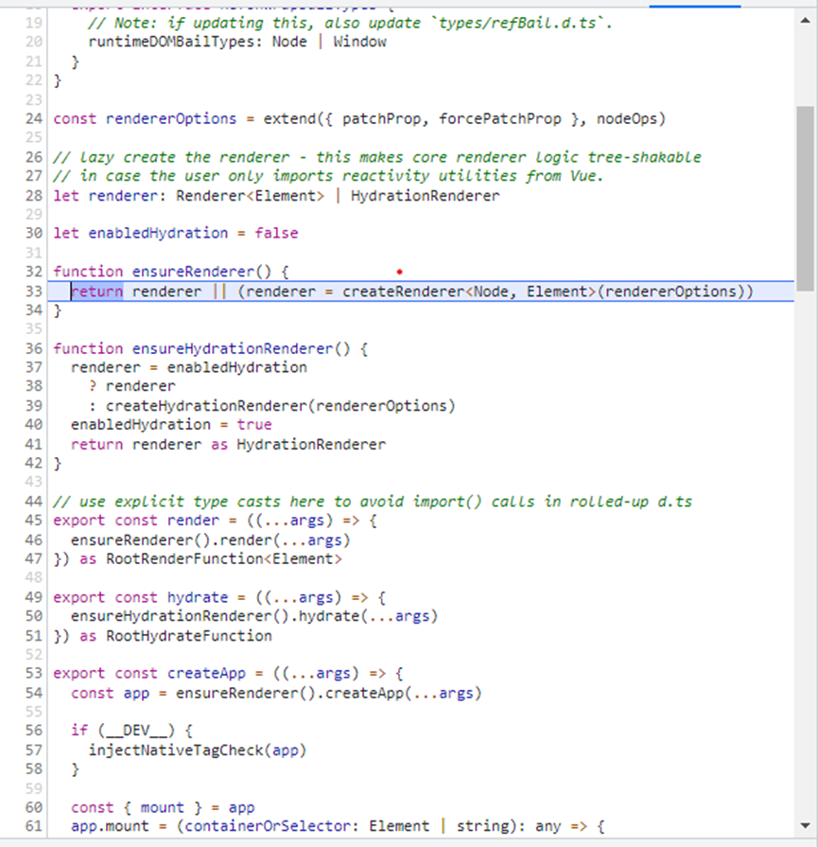Click line number 45 in gutter
Image resolution: width=818 pixels, height=847 pixels.
33,521
